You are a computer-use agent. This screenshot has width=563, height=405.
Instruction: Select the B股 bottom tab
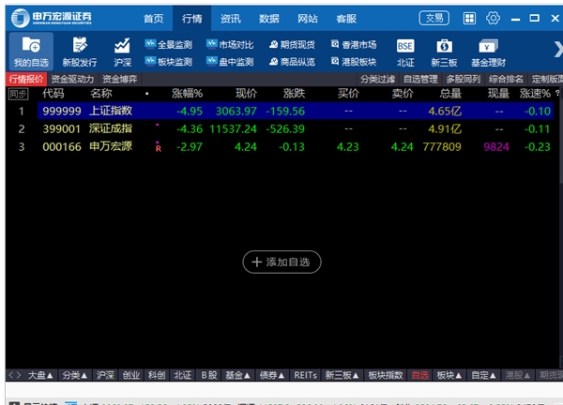click(x=209, y=375)
